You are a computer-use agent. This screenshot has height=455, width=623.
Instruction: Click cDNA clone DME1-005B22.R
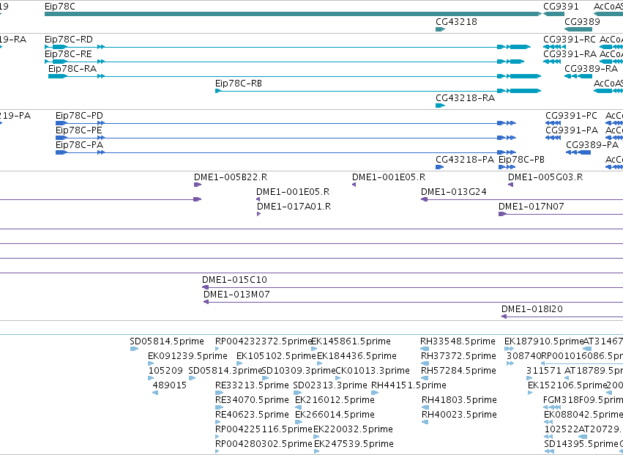click(x=231, y=177)
